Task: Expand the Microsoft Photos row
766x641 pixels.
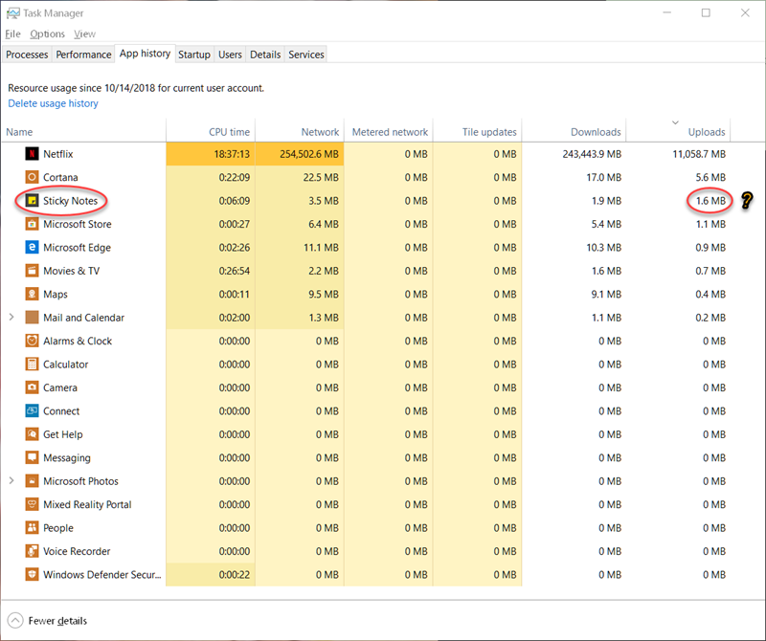Action: click(x=11, y=481)
